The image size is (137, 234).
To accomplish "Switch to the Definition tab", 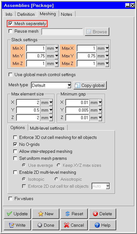I will point(26,14).
